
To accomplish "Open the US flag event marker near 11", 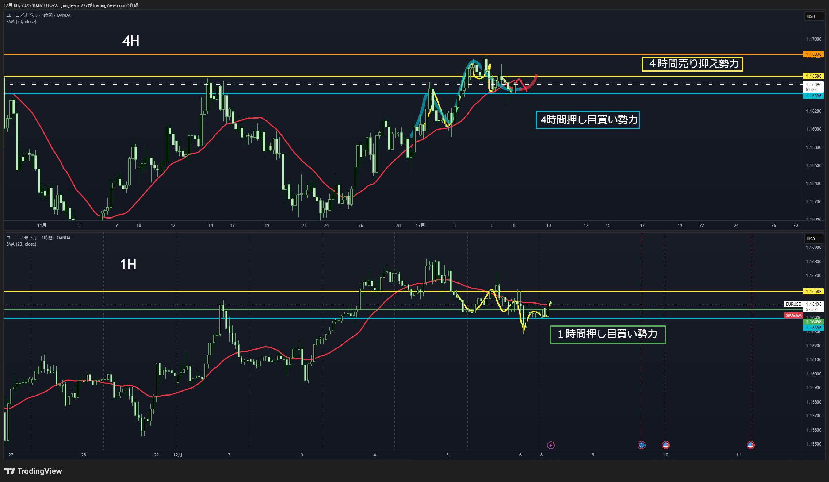I will pos(750,445).
